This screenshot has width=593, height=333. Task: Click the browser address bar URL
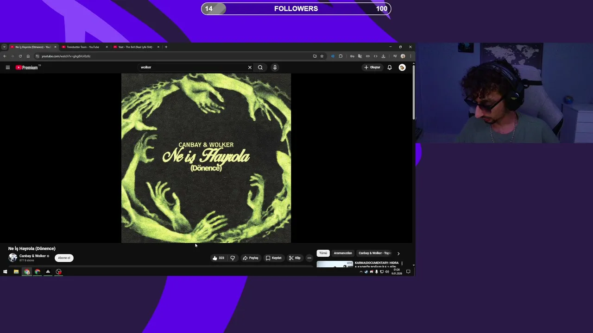point(66,56)
